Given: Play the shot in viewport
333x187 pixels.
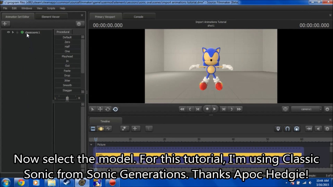Looking at the screenshot, I should coord(214,109).
